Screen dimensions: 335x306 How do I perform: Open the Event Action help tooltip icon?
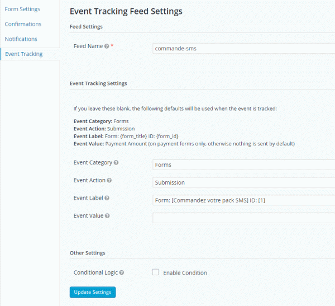(109, 180)
